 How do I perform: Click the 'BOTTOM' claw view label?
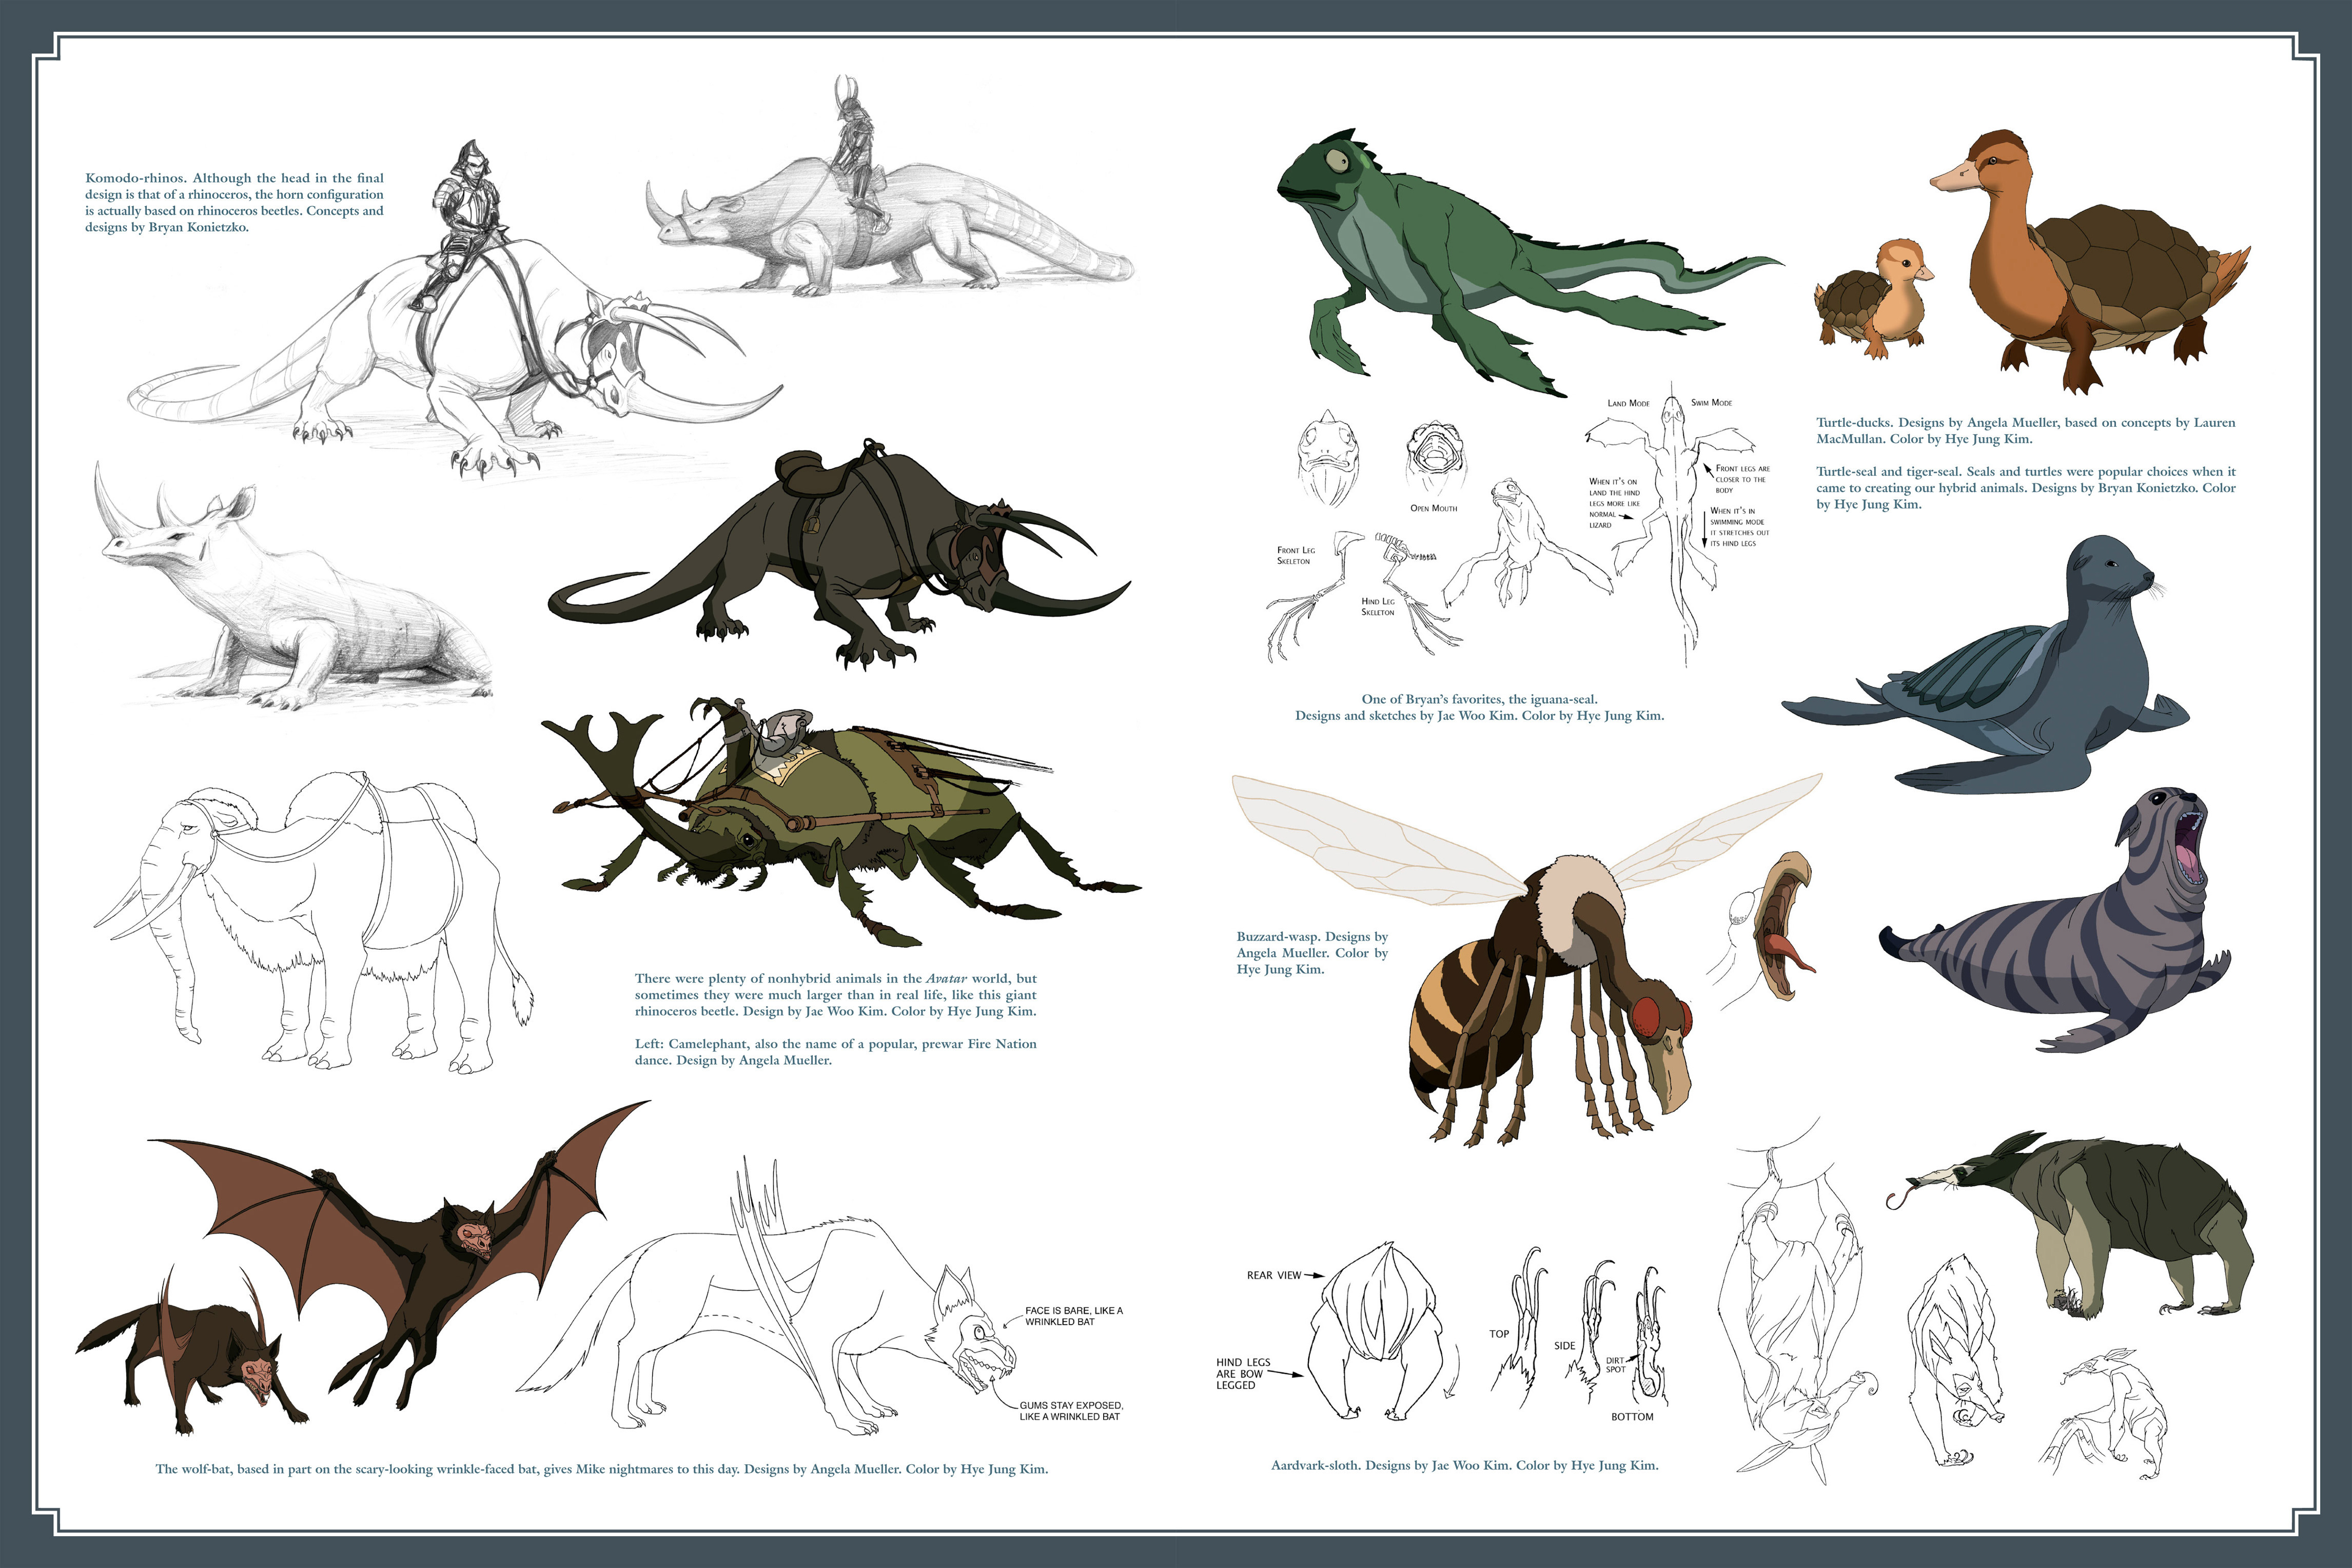coord(1632,1417)
